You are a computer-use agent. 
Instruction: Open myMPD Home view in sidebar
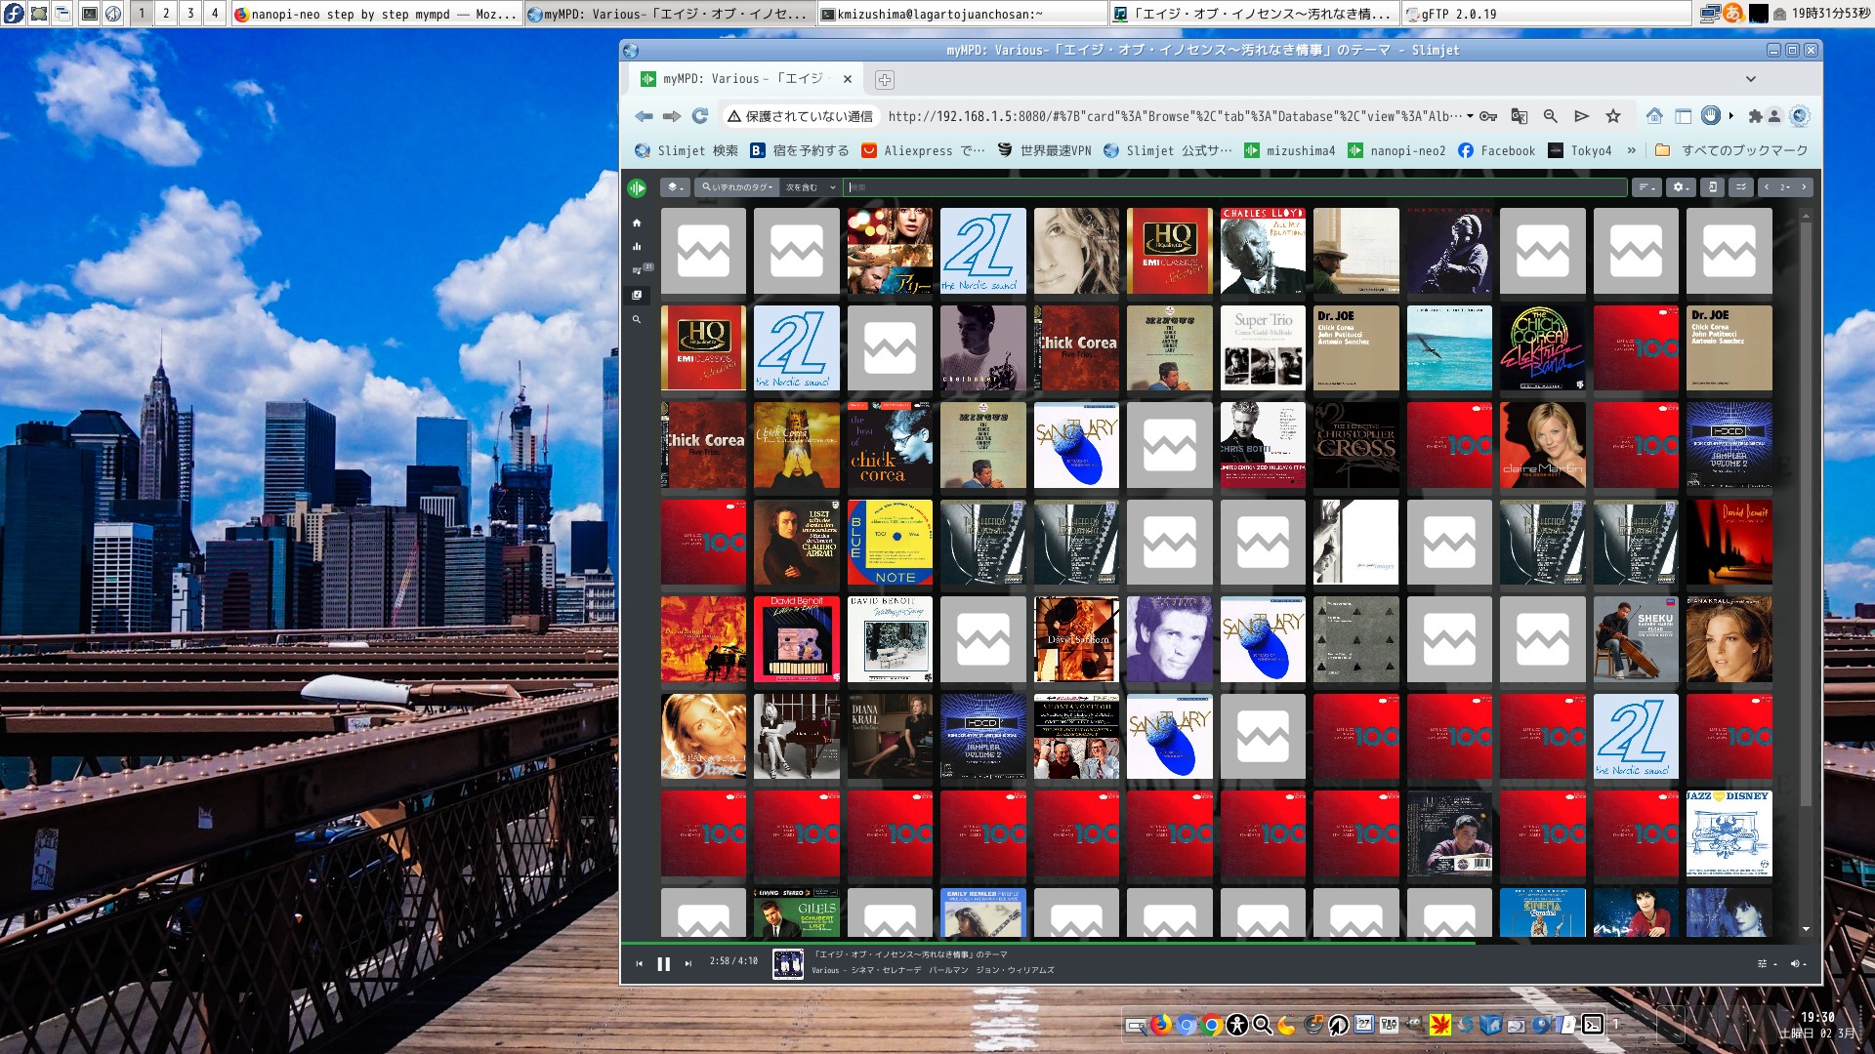tap(637, 223)
